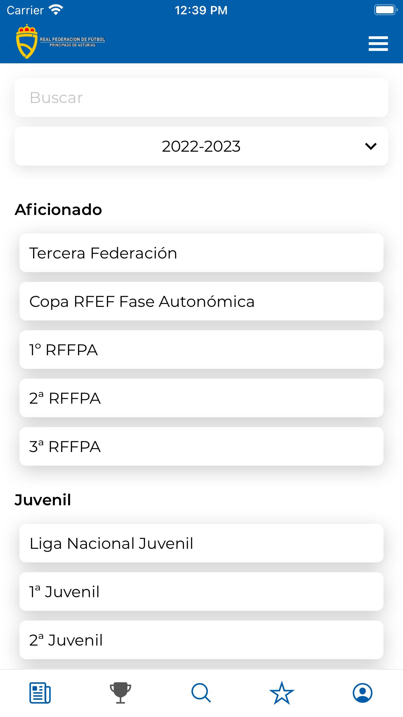This screenshot has height=717, width=403.
Task: Open Liga Nacional Juvenil
Action: pos(201,543)
